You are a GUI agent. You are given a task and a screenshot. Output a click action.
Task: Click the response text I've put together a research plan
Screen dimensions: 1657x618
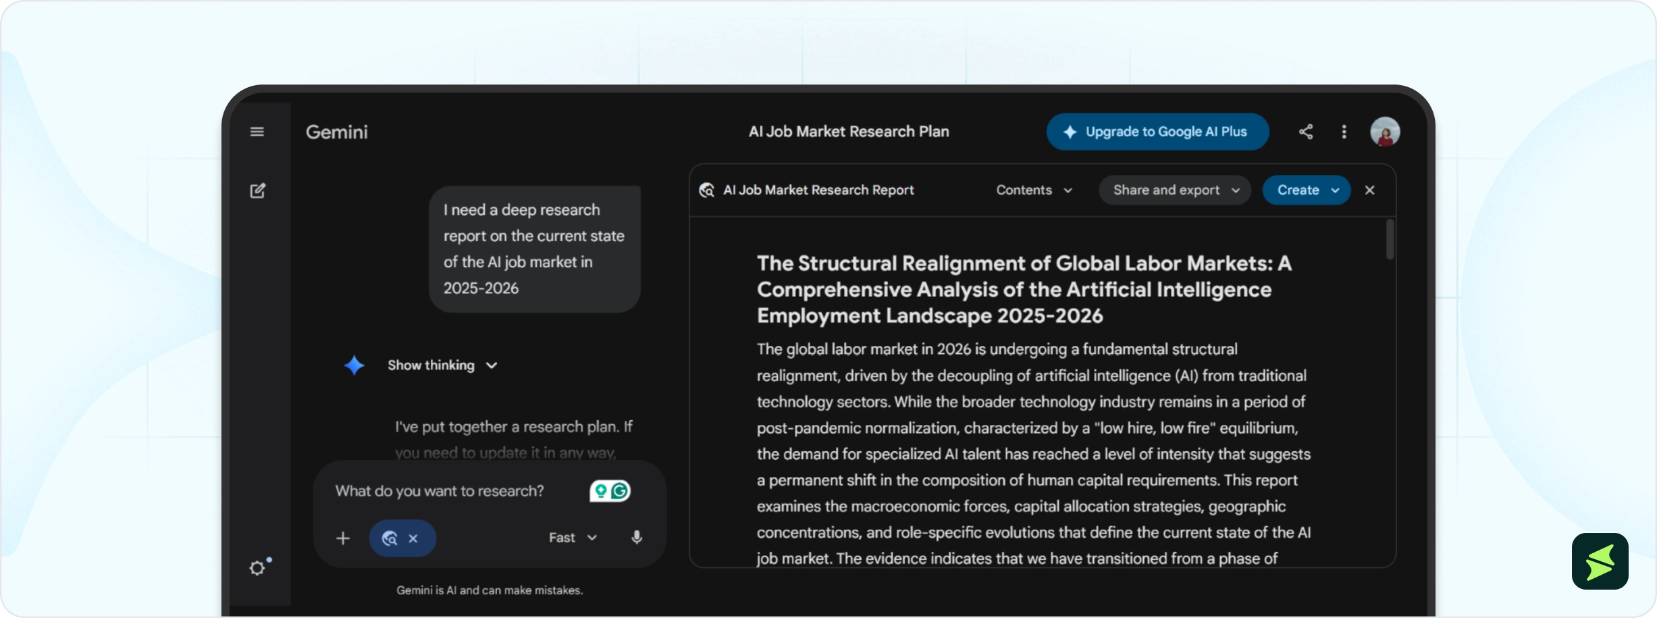(513, 427)
